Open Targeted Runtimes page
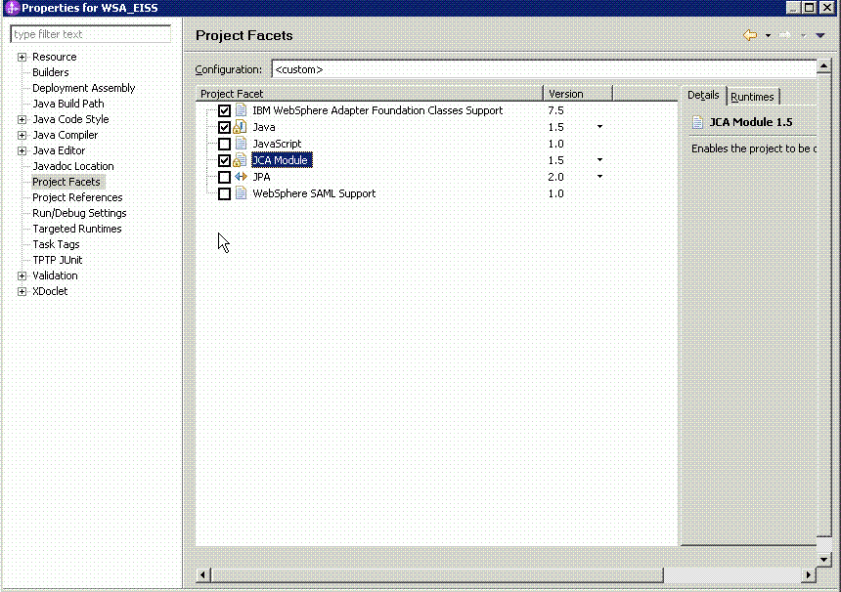841x592 pixels. [76, 229]
